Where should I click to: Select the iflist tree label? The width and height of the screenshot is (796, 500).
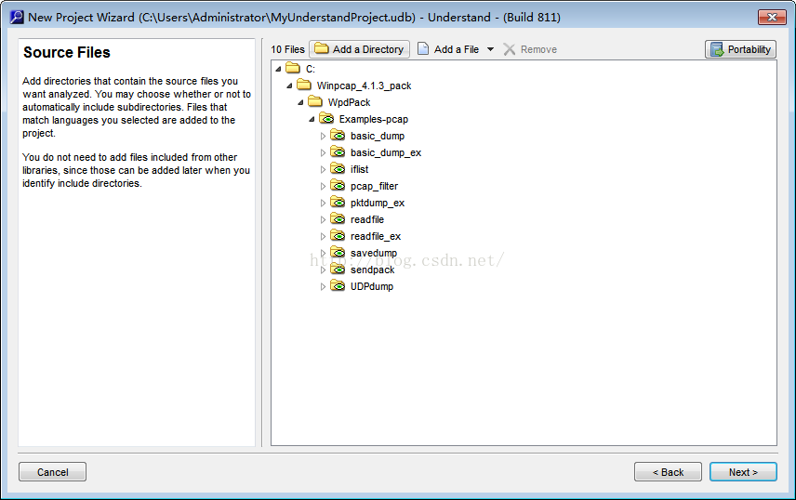coord(360,169)
